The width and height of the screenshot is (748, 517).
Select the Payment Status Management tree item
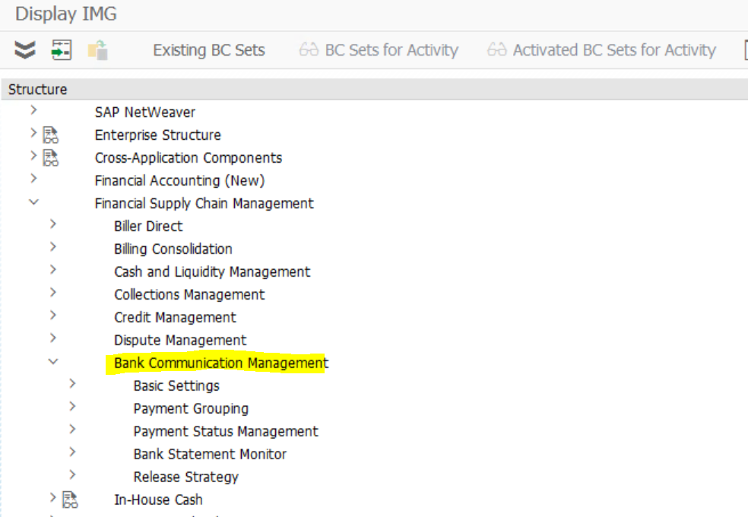(226, 431)
